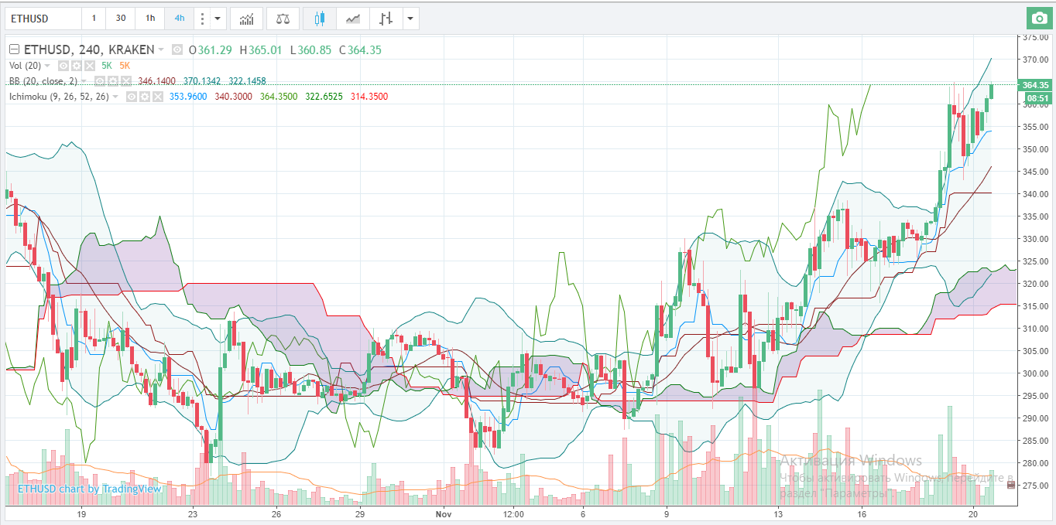Open the Indicators menu in the toolbar
The image size is (1056, 525).
[246, 18]
